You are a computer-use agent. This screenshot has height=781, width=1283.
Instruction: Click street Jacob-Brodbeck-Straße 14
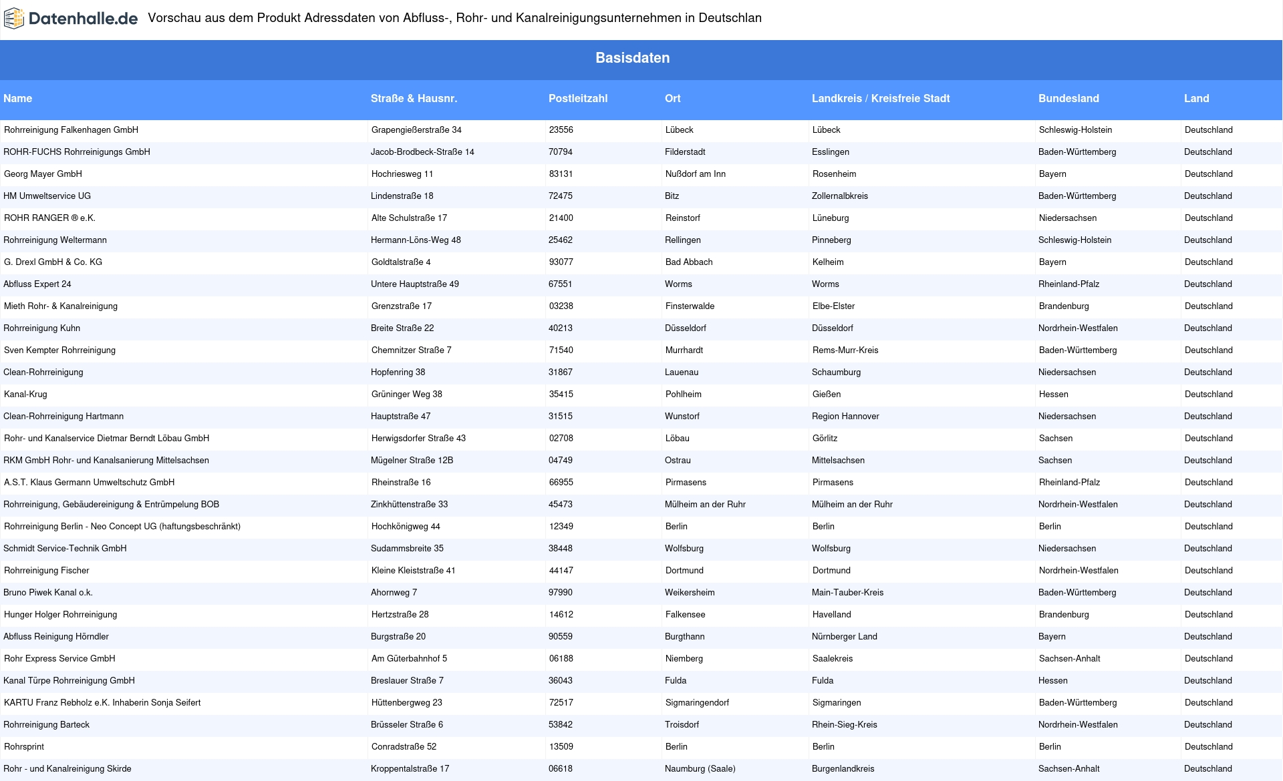422,152
